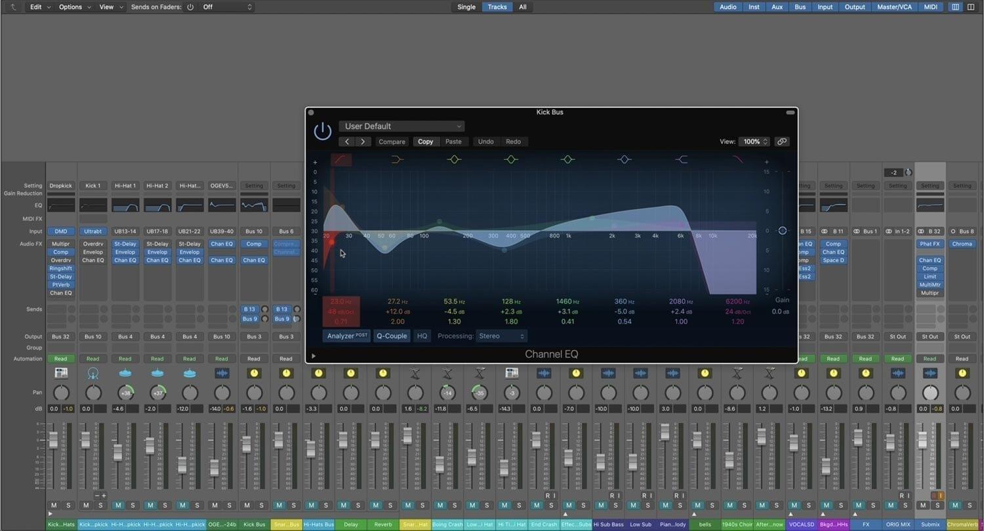Image resolution: width=984 pixels, height=531 pixels.
Task: Switch mixer to All mode
Action: pyautogui.click(x=523, y=7)
